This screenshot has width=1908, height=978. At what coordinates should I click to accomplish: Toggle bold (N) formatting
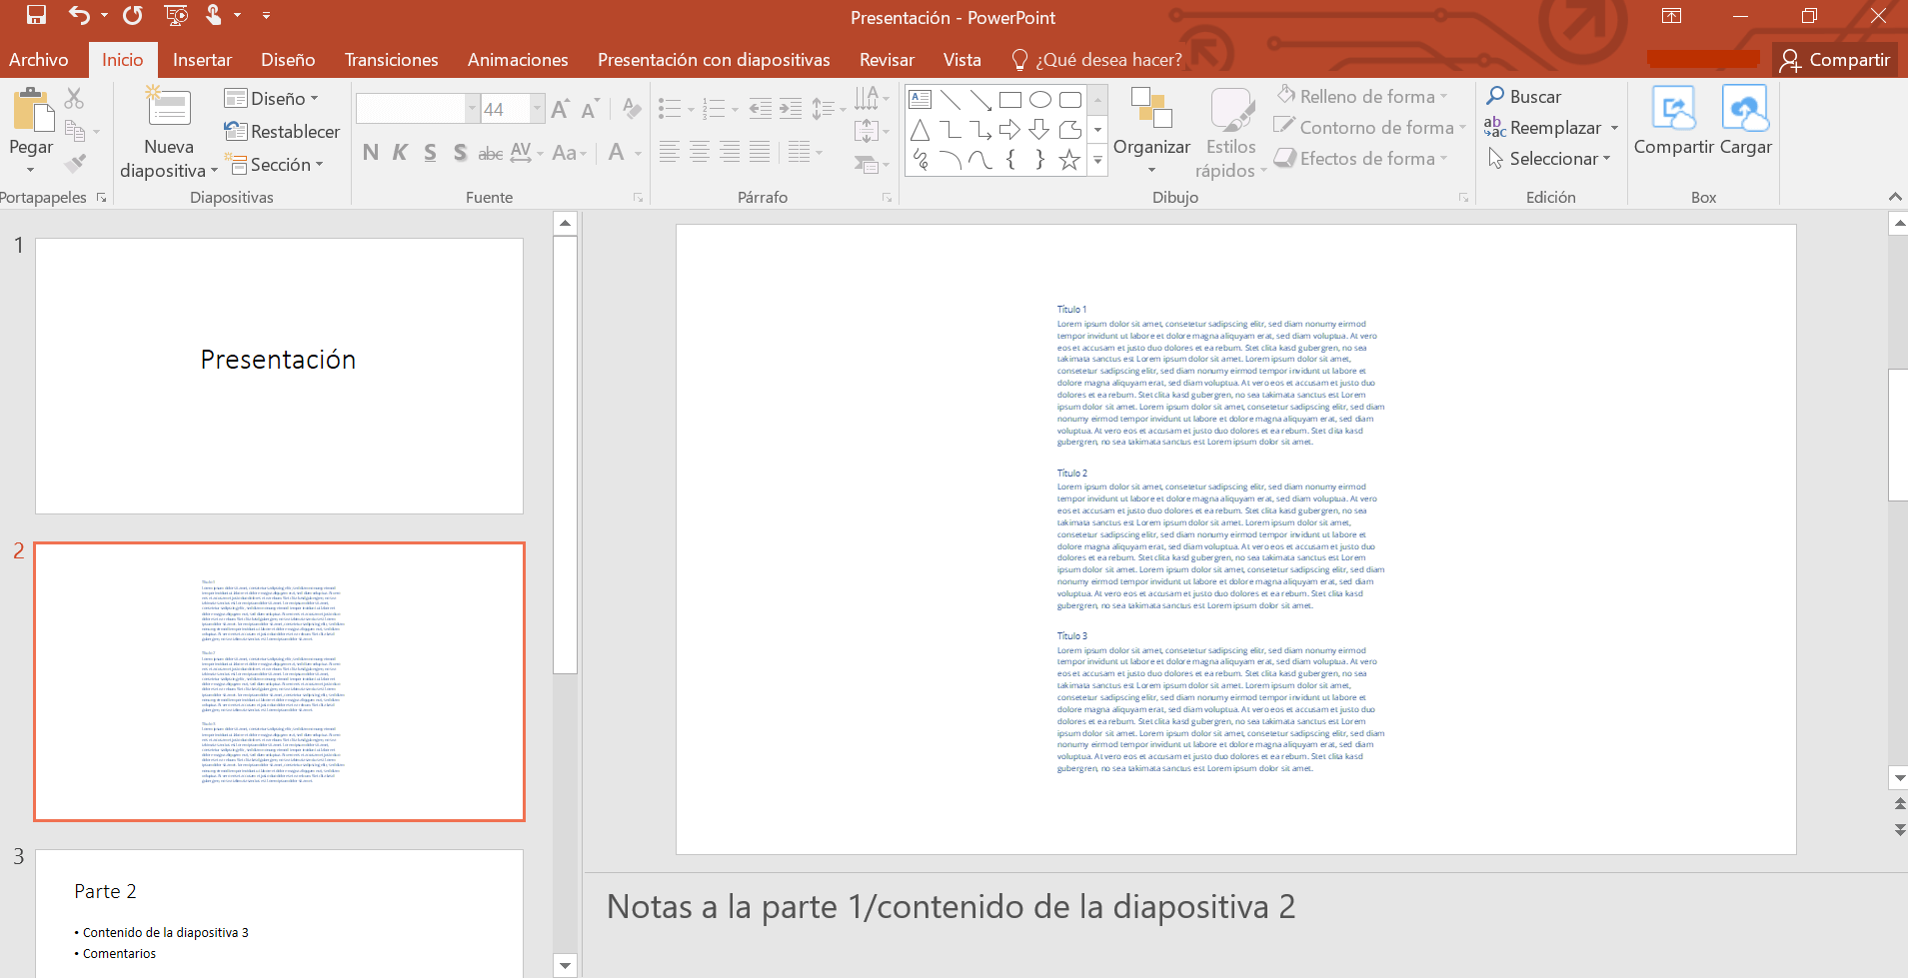pyautogui.click(x=371, y=152)
